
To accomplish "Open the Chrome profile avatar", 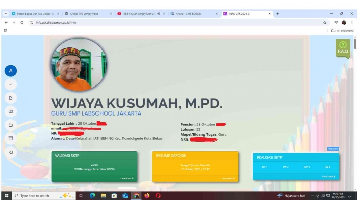I will (344, 23).
